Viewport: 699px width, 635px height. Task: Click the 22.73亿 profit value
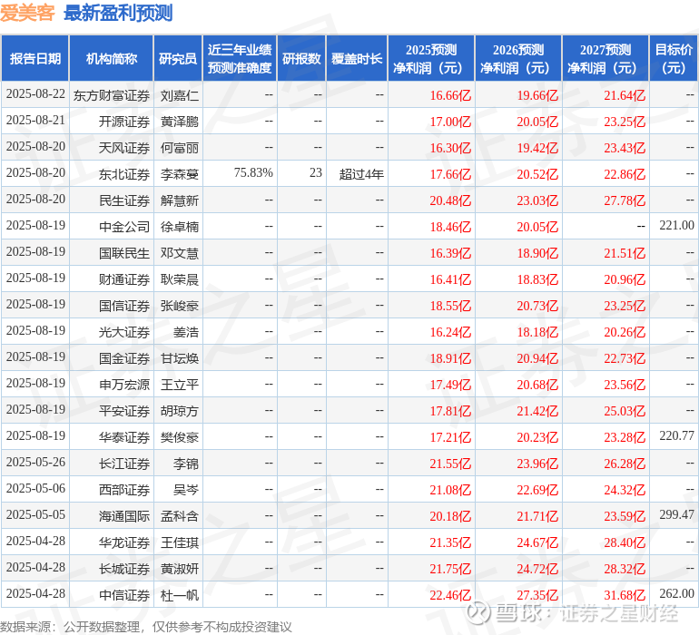(625, 358)
